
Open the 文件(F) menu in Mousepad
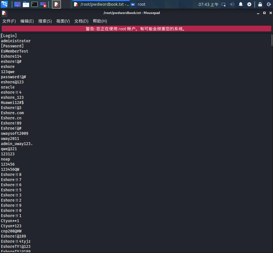tap(9, 21)
